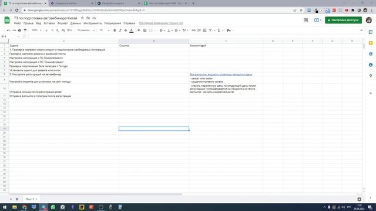Open Tasks in side panel

371,54
